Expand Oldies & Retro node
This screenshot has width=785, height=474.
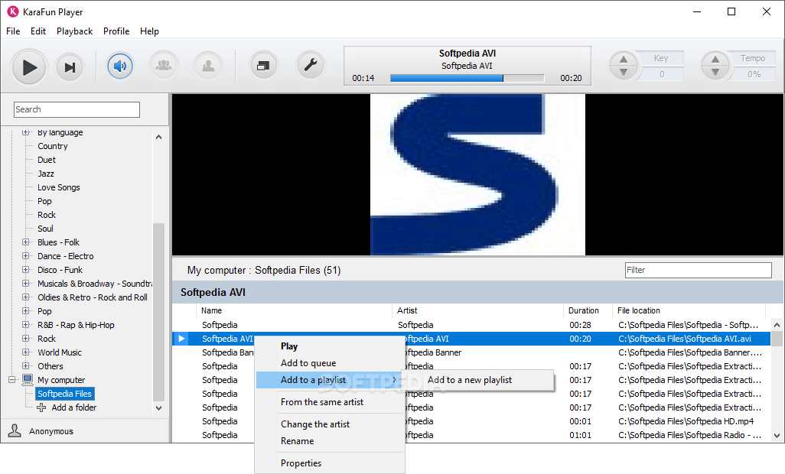26,297
